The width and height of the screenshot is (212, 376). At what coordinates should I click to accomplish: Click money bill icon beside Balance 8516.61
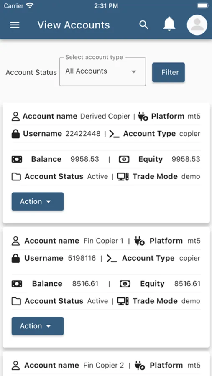point(17,284)
